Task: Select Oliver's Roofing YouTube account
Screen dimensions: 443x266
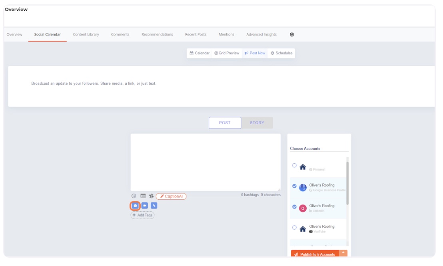Action: click(295, 227)
